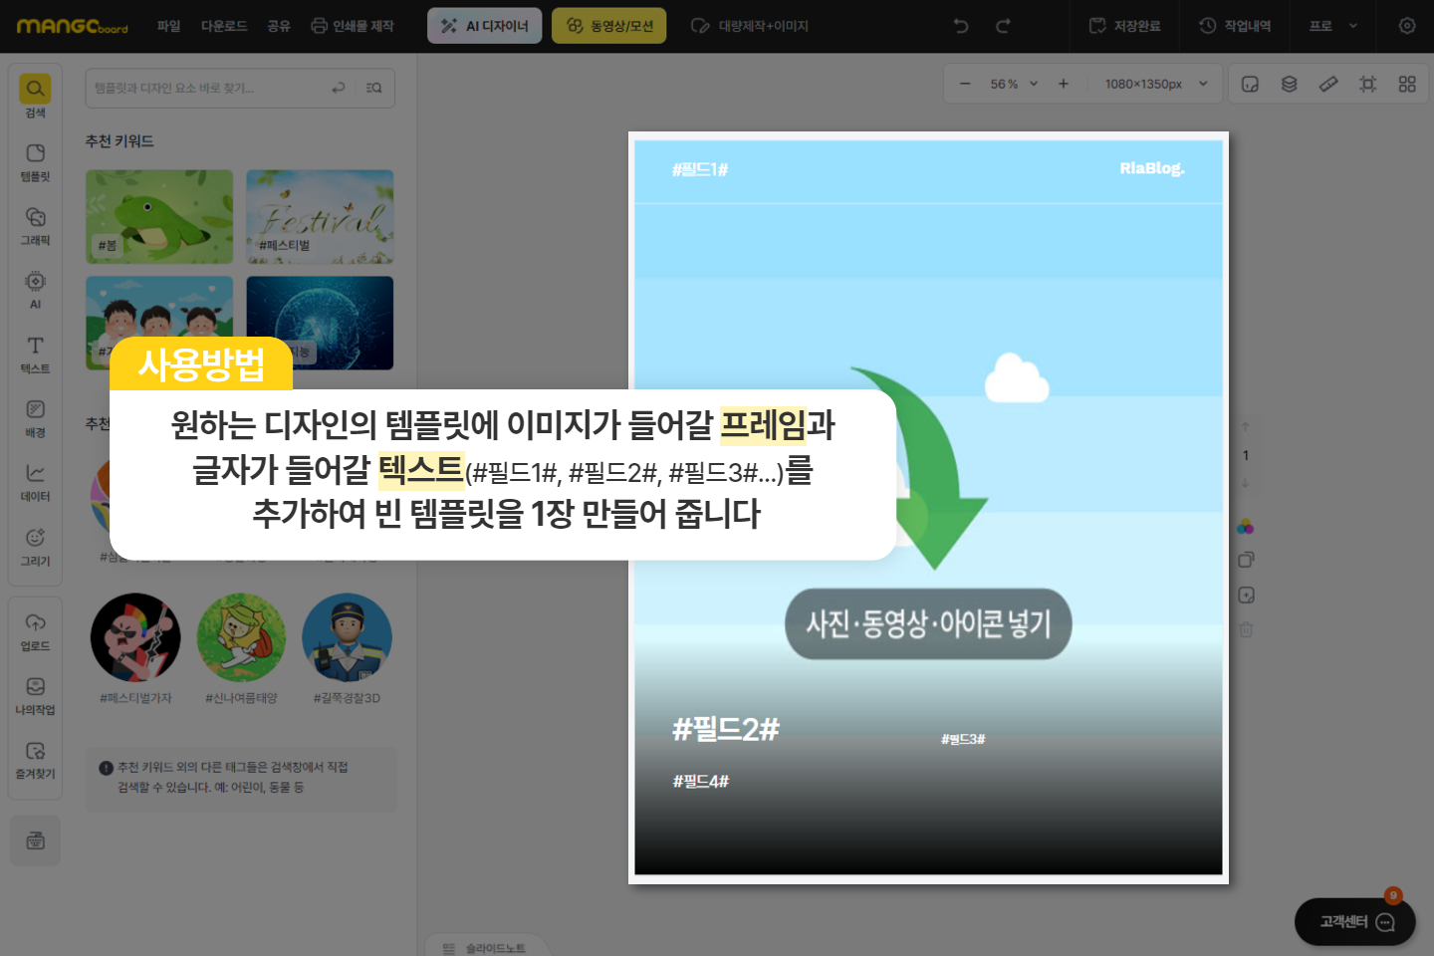Select the 텍스트 text tool
This screenshot has width=1434, height=956.
(x=35, y=354)
